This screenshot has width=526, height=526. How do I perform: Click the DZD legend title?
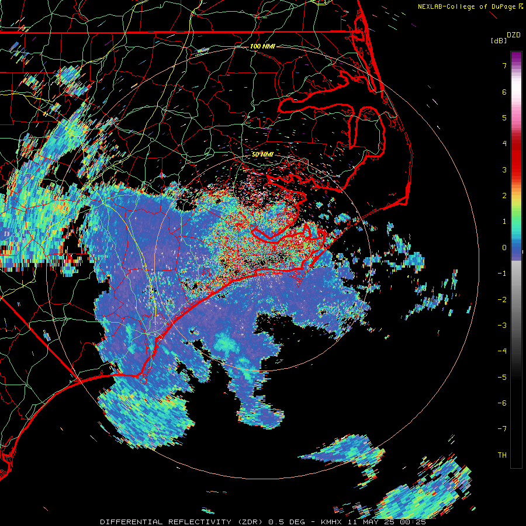[x=514, y=35]
